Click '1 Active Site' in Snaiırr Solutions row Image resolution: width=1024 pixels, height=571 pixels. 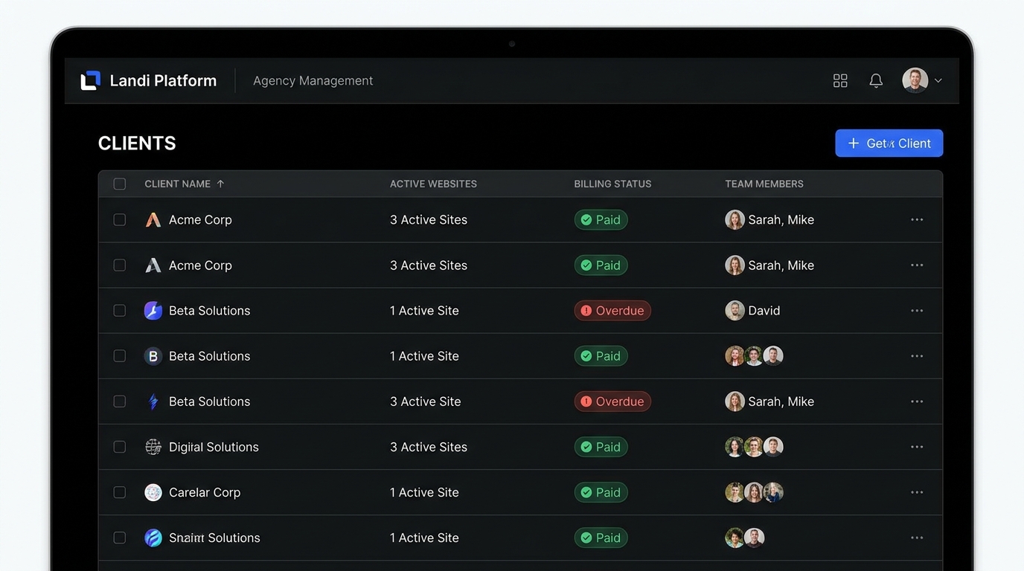(424, 538)
